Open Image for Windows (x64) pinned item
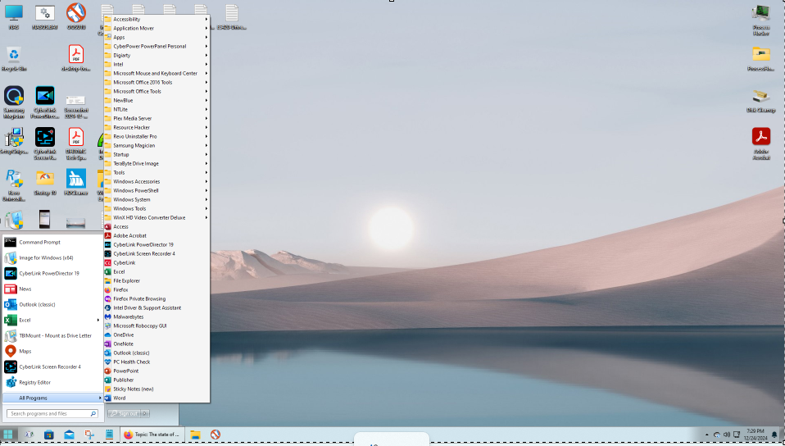 click(x=52, y=257)
